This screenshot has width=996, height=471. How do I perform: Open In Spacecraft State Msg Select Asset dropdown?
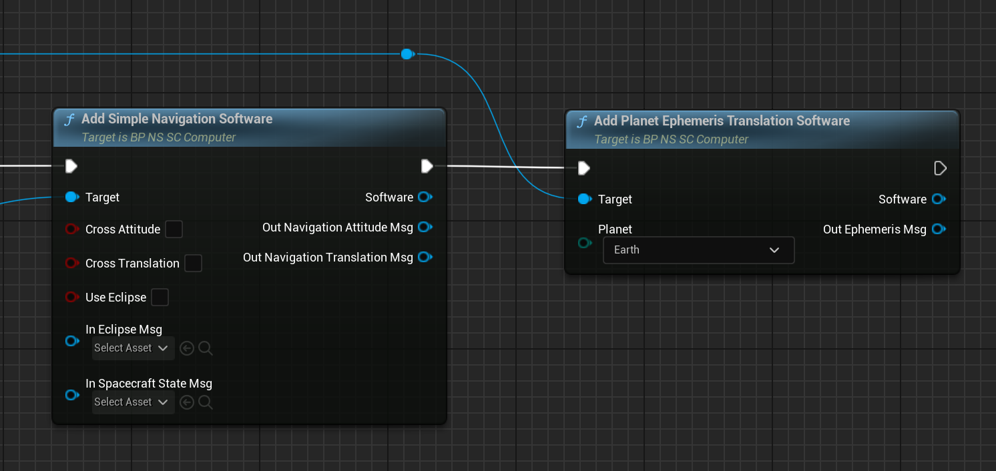tap(132, 402)
